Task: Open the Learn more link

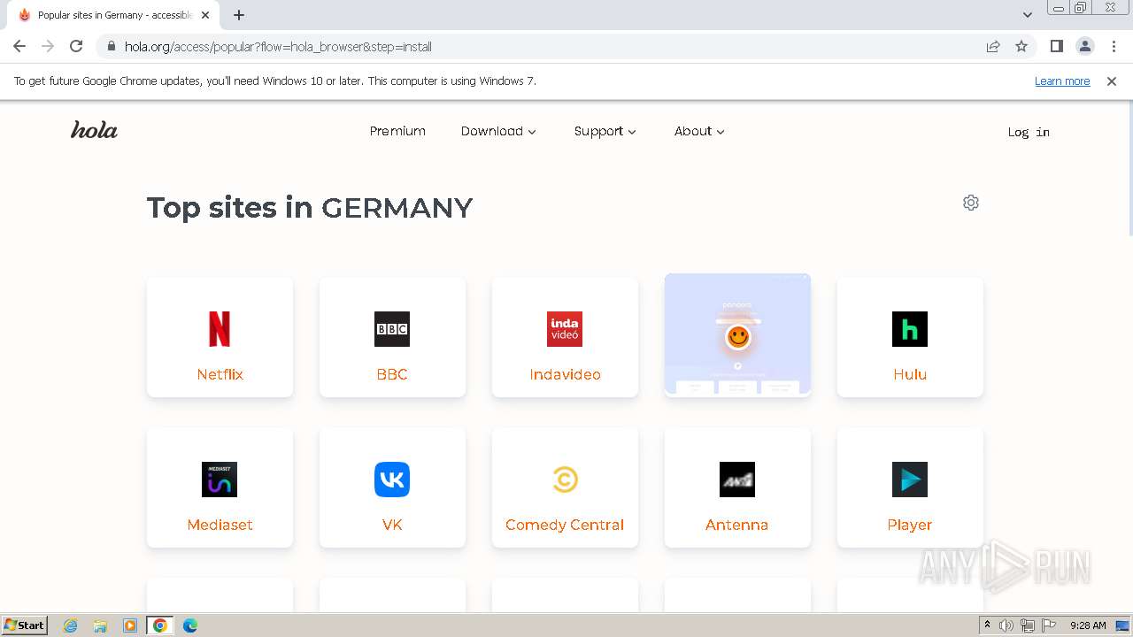Action: coord(1062,81)
